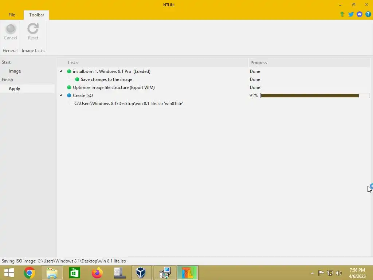The width and height of the screenshot is (373, 280).
Task: Open the Windows Store taskbar icon
Action: coord(74,273)
